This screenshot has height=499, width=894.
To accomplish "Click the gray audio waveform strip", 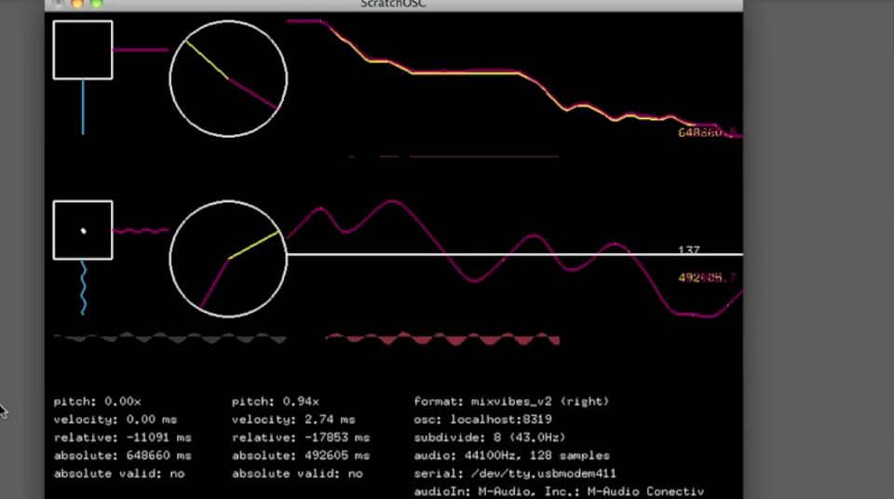I will [169, 338].
